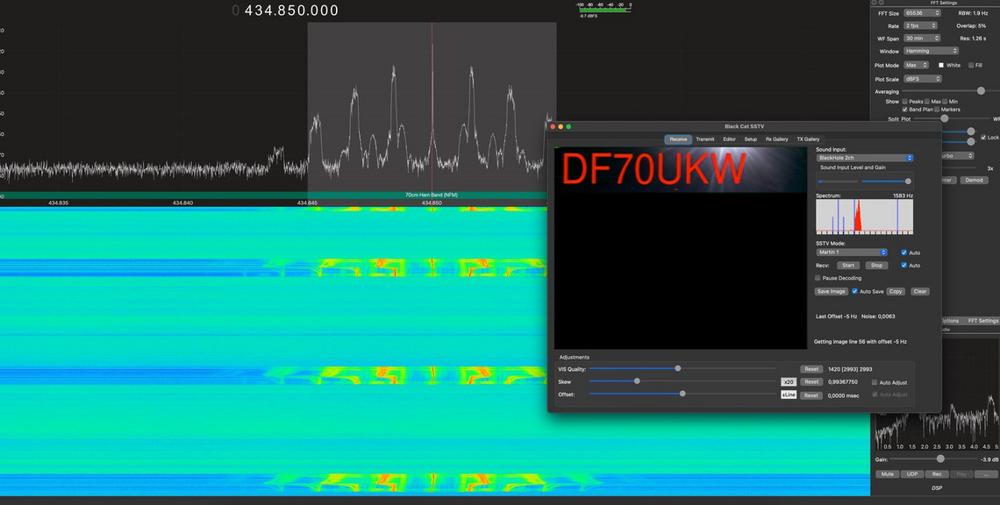Viewport: 1000px width, 505px height.
Task: Select the Window function dropdown showing Hamming
Action: [x=931, y=51]
